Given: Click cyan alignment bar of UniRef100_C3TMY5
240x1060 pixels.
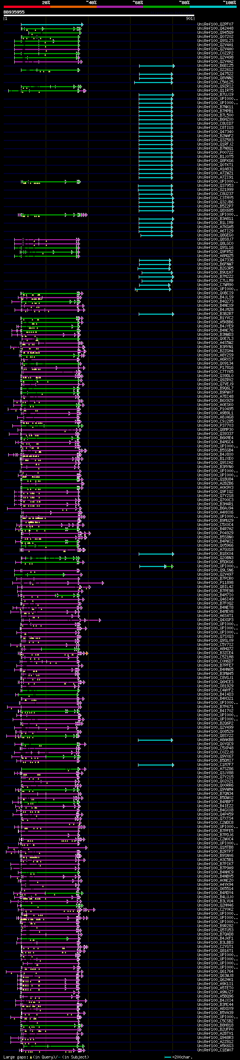Looking at the screenshot, I should (x=156, y=198).
